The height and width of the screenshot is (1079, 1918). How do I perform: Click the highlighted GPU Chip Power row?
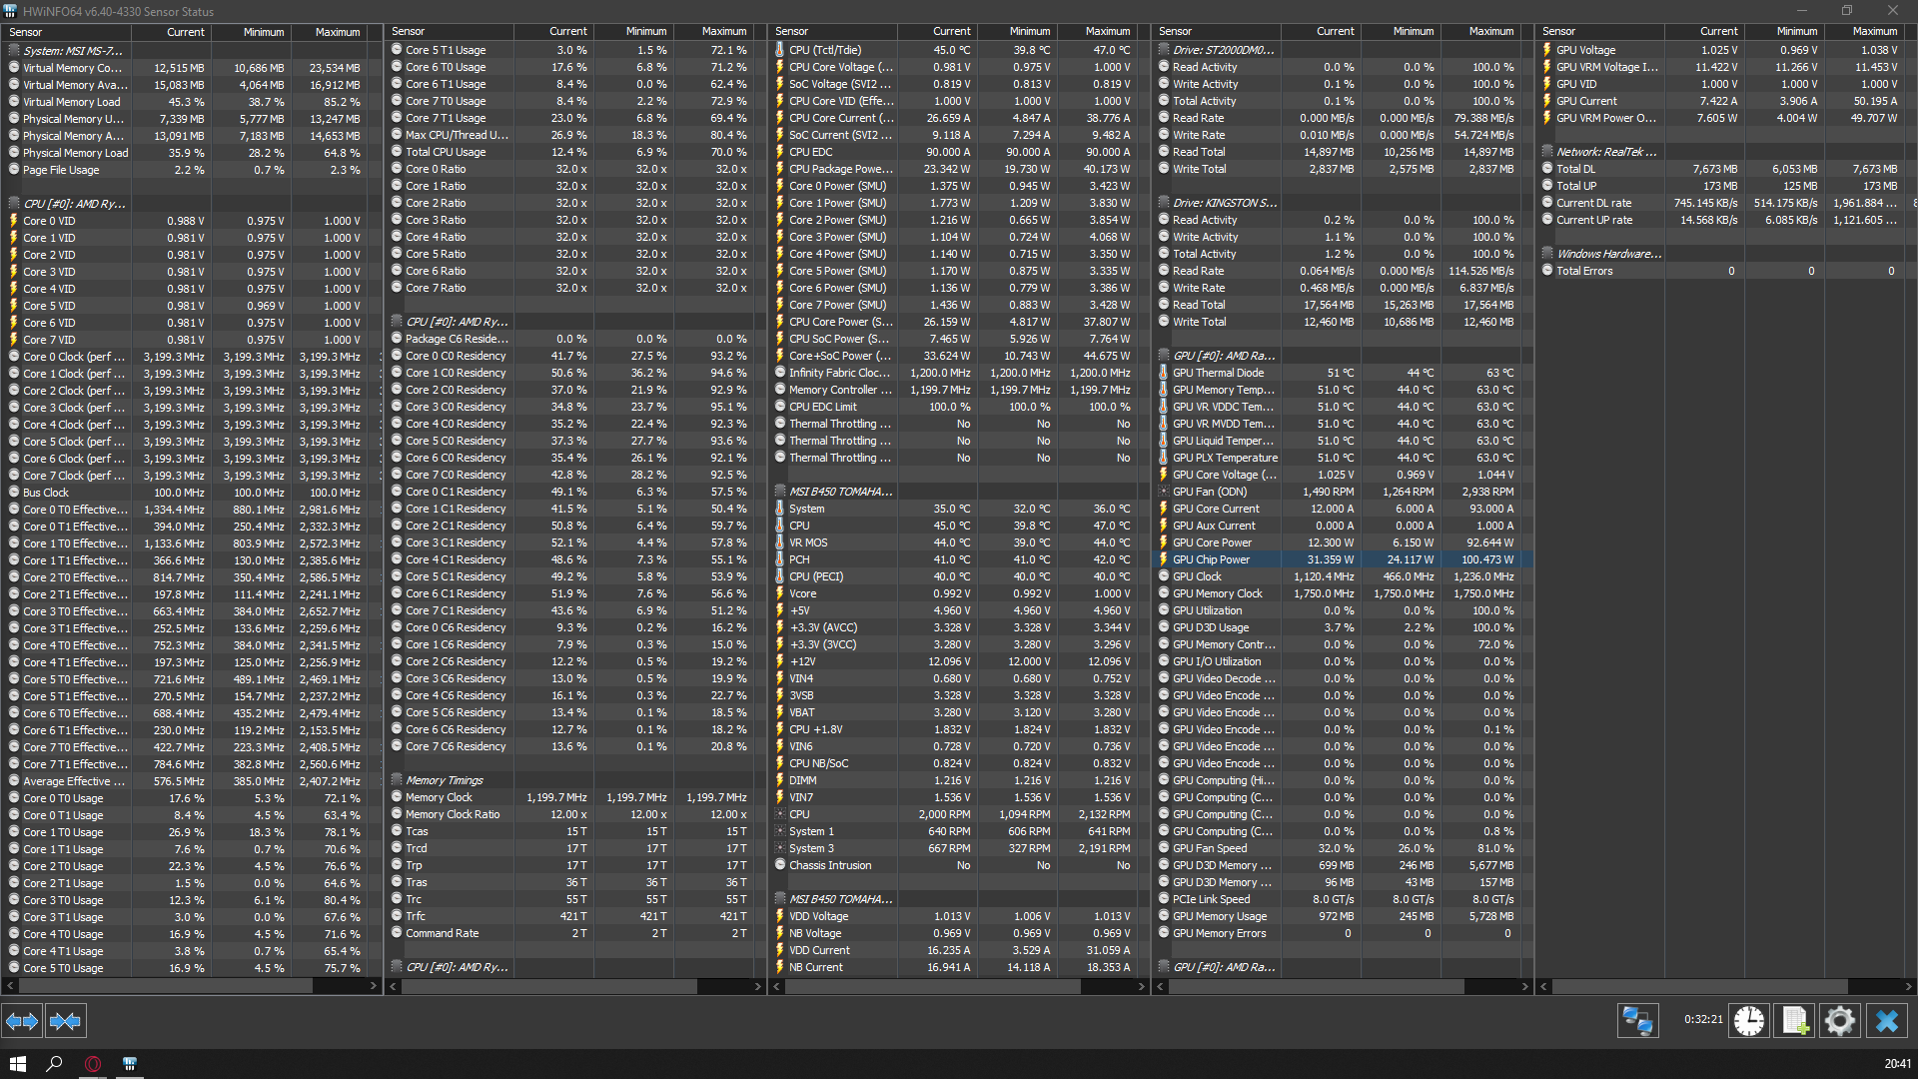click(1211, 559)
